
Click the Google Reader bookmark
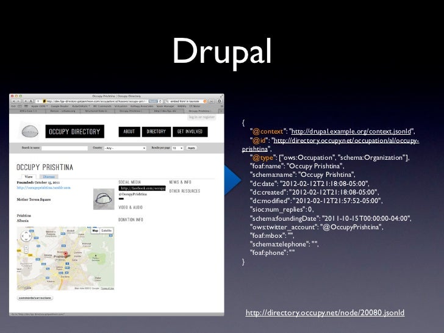click(60, 106)
